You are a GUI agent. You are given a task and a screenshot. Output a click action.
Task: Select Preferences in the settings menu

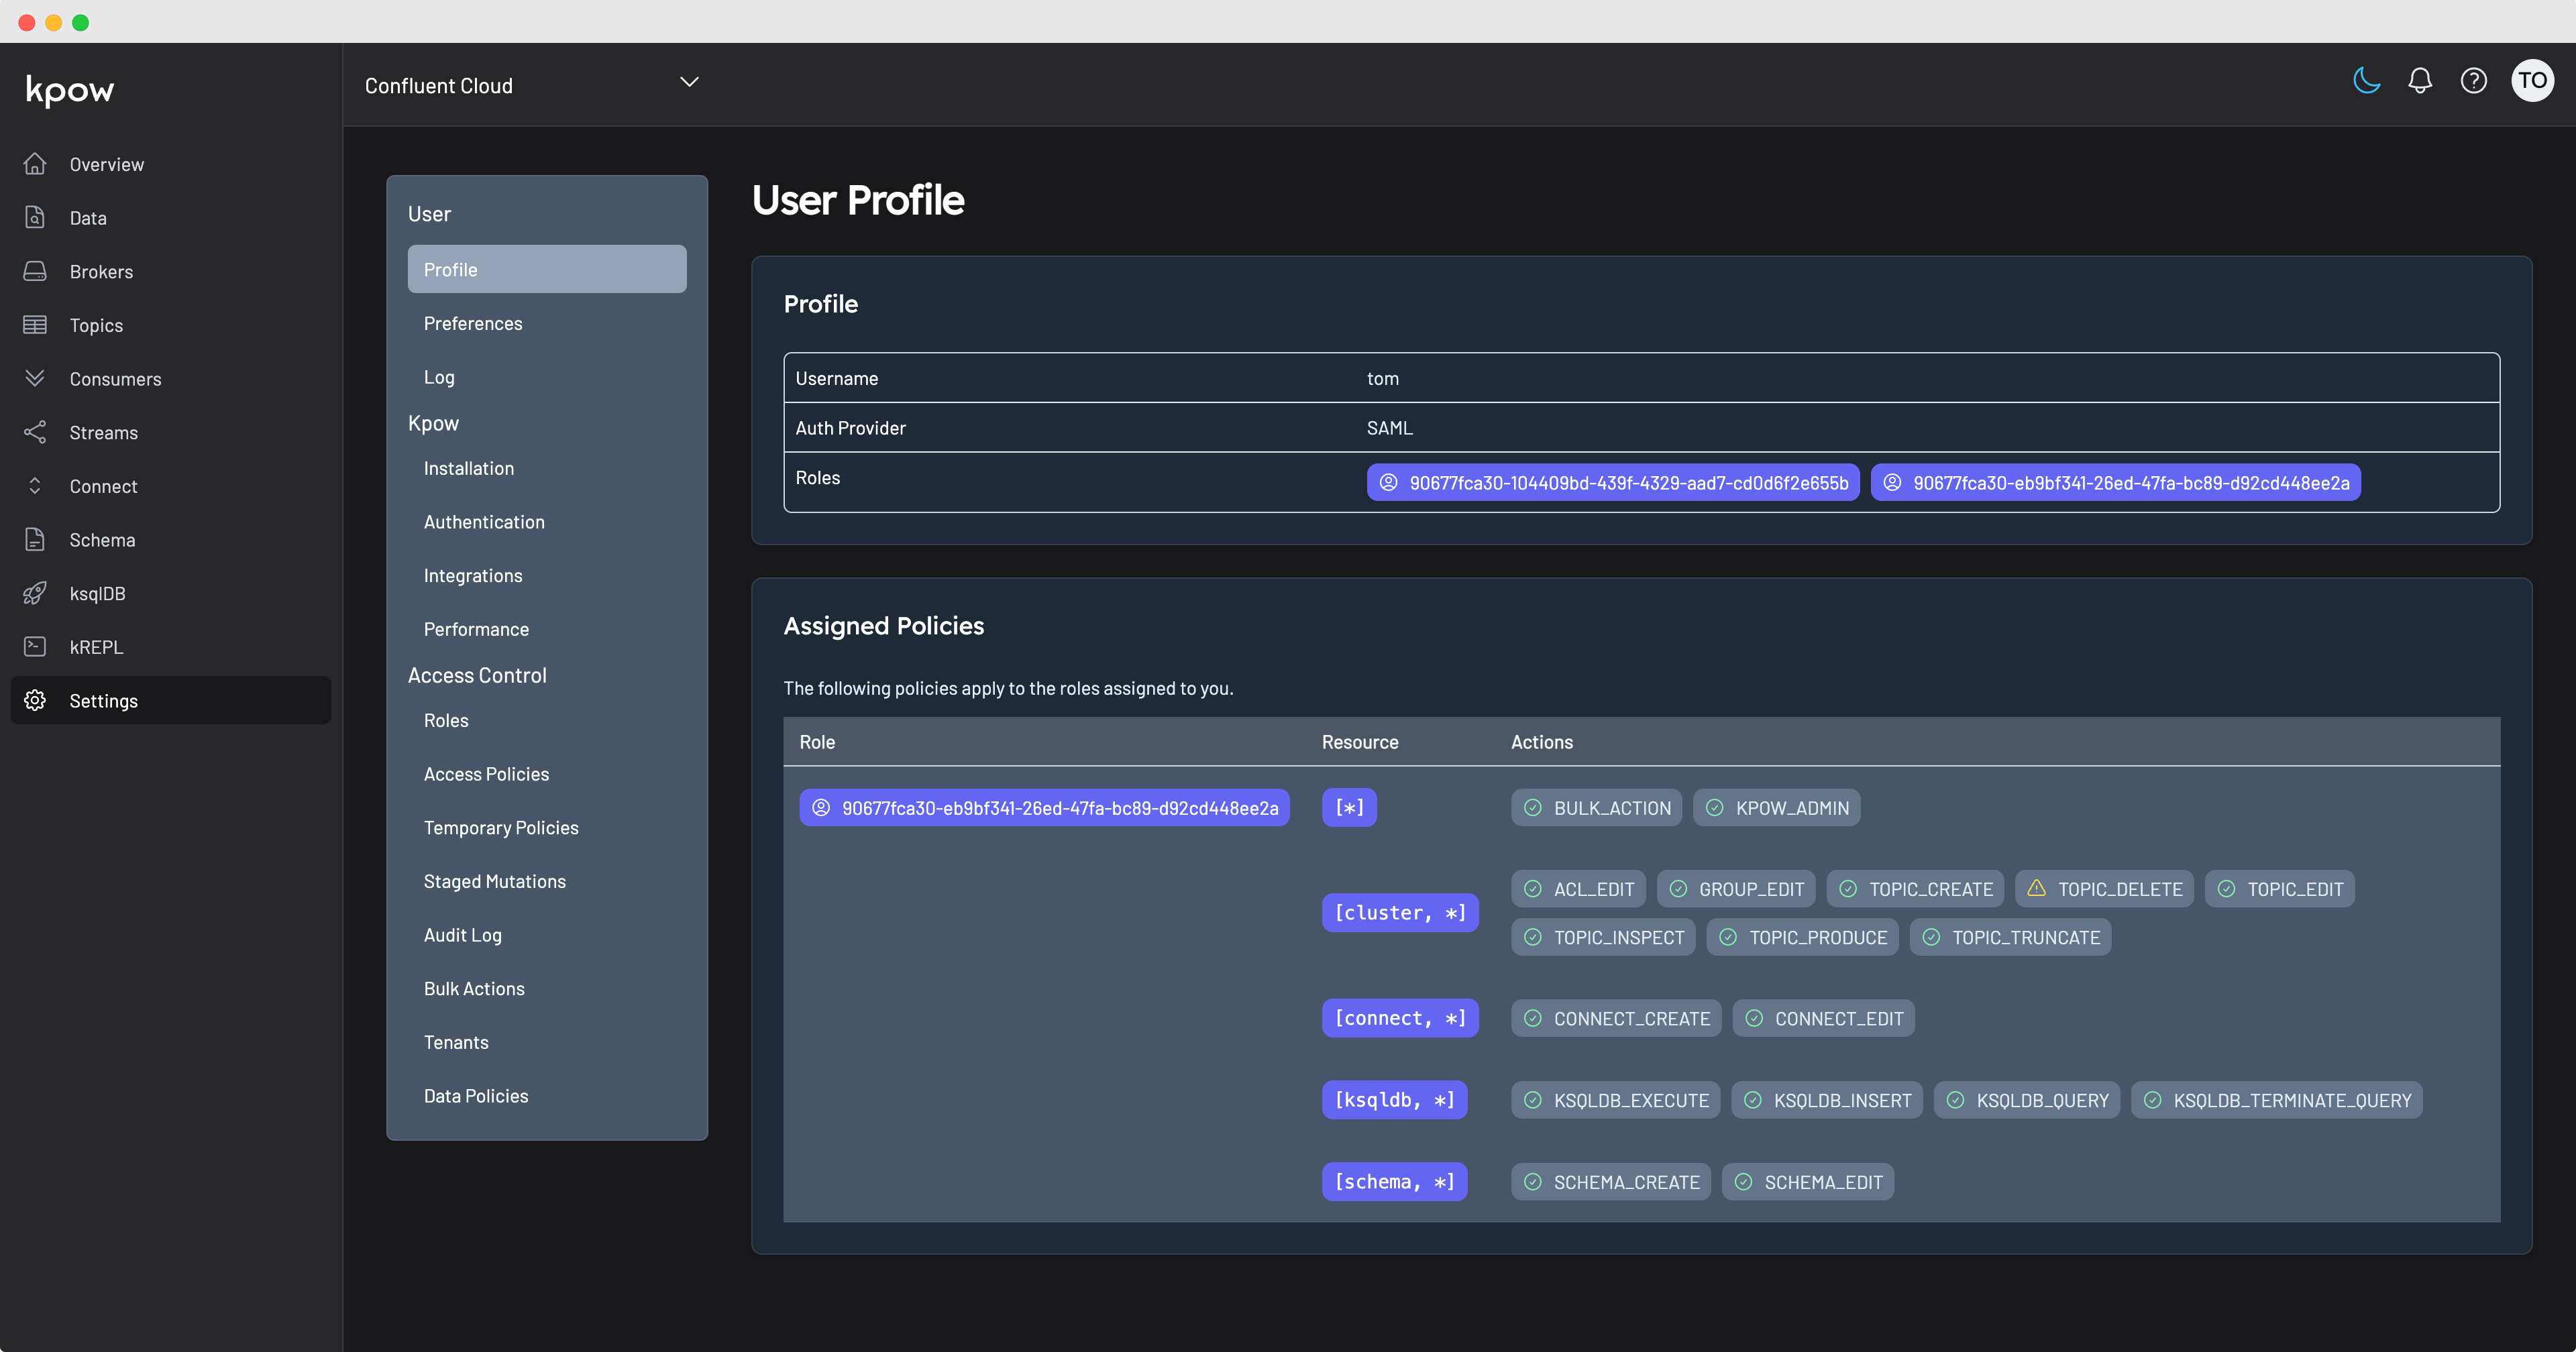(473, 323)
